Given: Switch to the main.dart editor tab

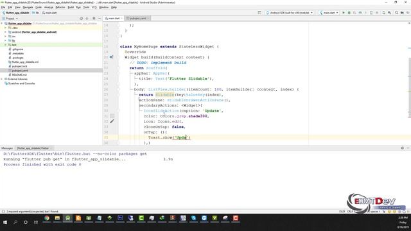Looking at the screenshot, I should (114, 19).
